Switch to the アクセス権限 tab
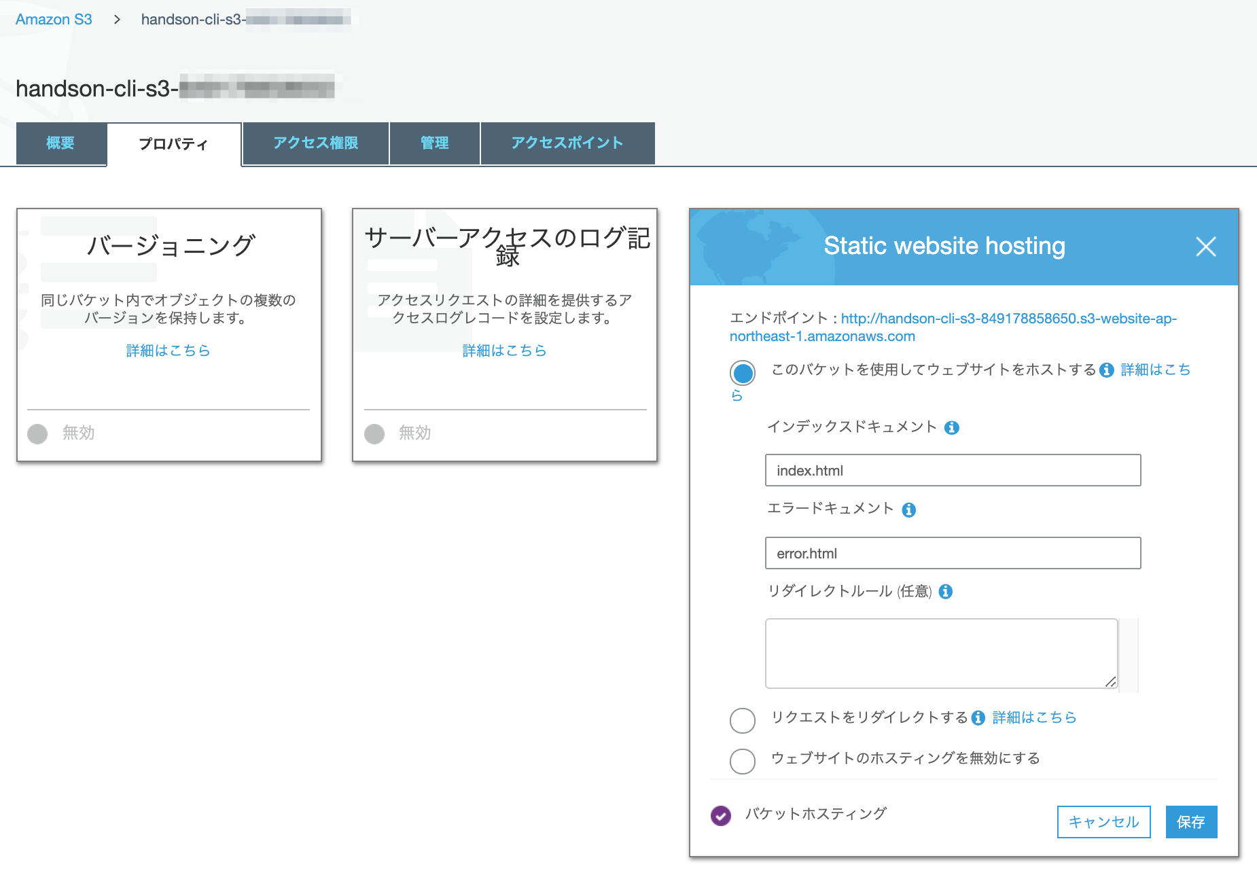Viewport: 1257px width, 875px height. (x=316, y=143)
